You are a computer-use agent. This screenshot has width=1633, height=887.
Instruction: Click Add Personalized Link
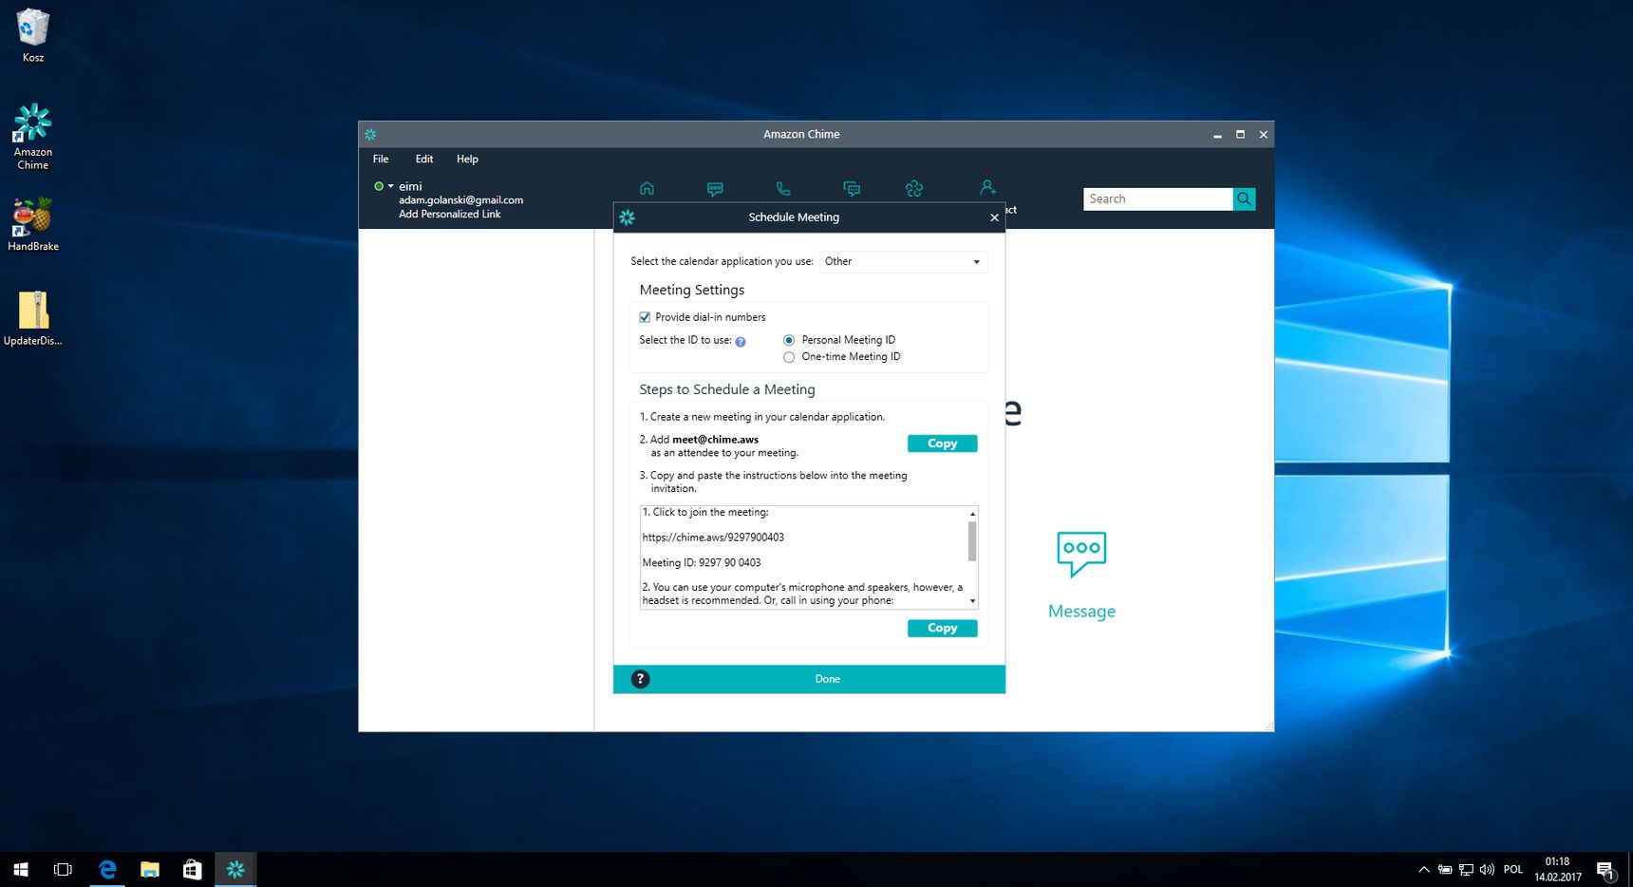coord(449,214)
